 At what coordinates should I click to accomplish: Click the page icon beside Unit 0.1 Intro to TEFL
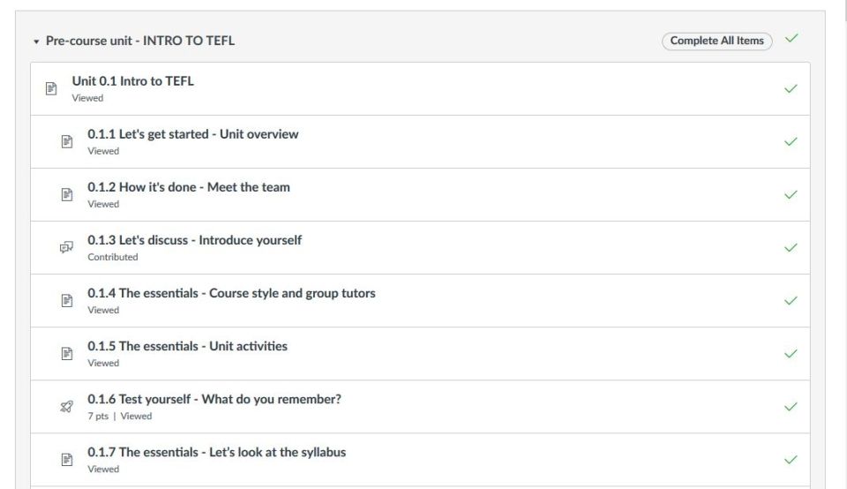[51, 88]
